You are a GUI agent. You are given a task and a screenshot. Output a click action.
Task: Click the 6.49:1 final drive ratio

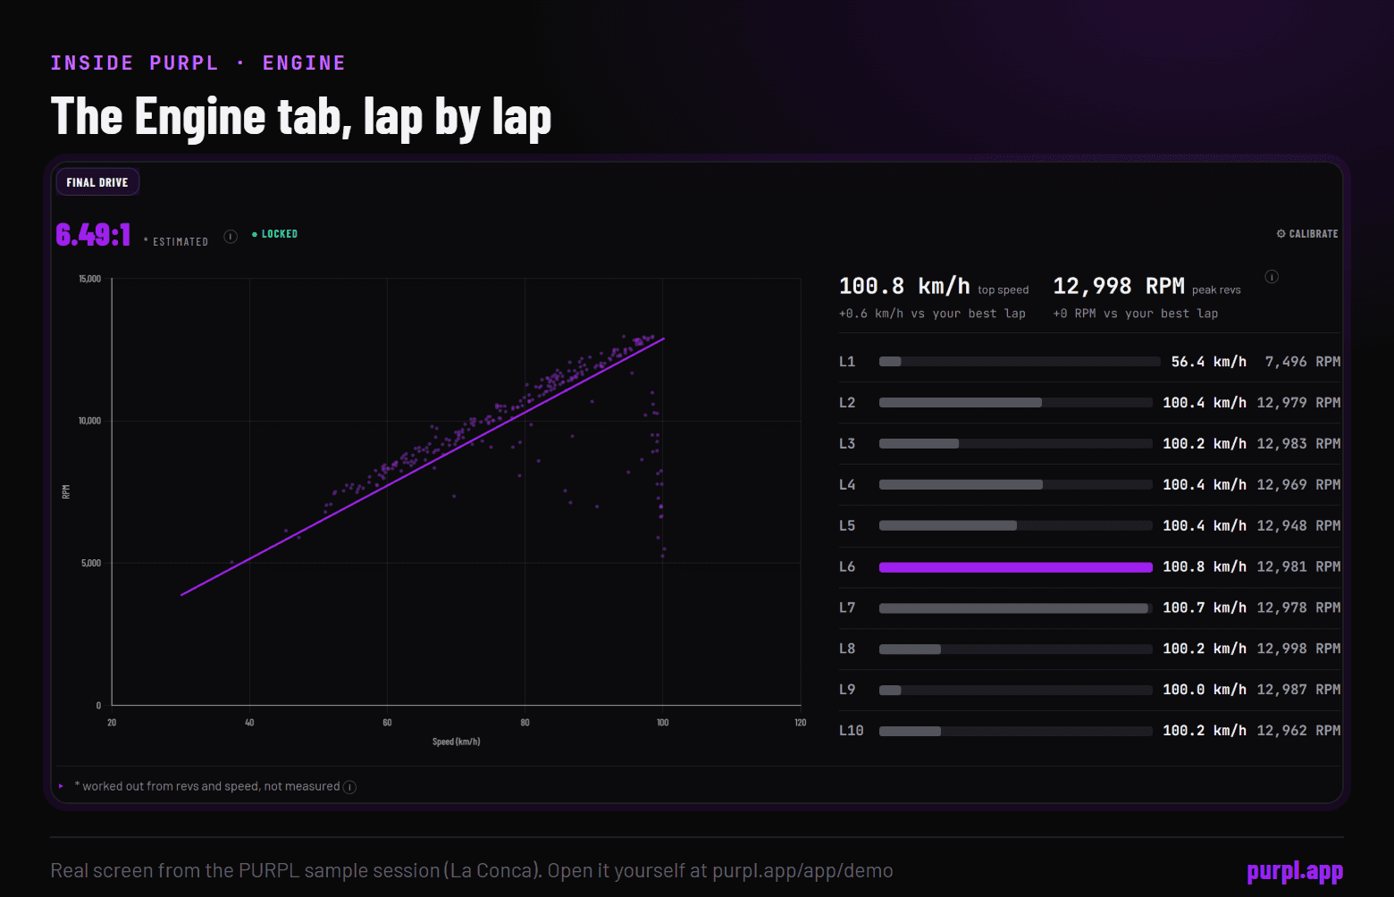pos(93,234)
